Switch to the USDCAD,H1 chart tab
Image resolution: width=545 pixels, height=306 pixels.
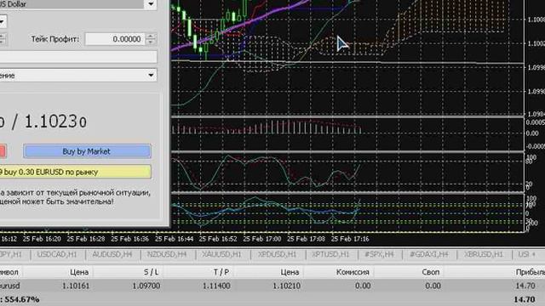click(57, 254)
